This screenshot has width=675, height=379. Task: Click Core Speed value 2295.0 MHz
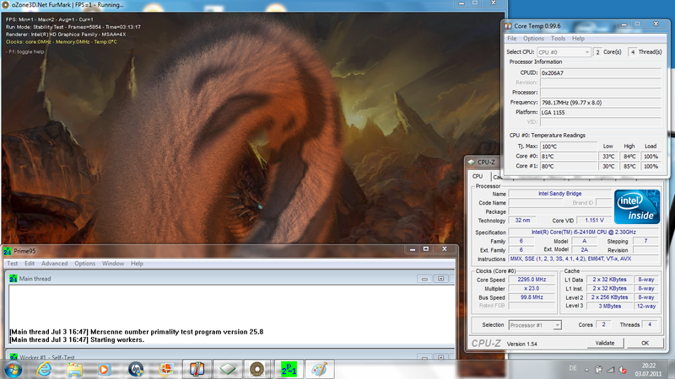(x=532, y=280)
